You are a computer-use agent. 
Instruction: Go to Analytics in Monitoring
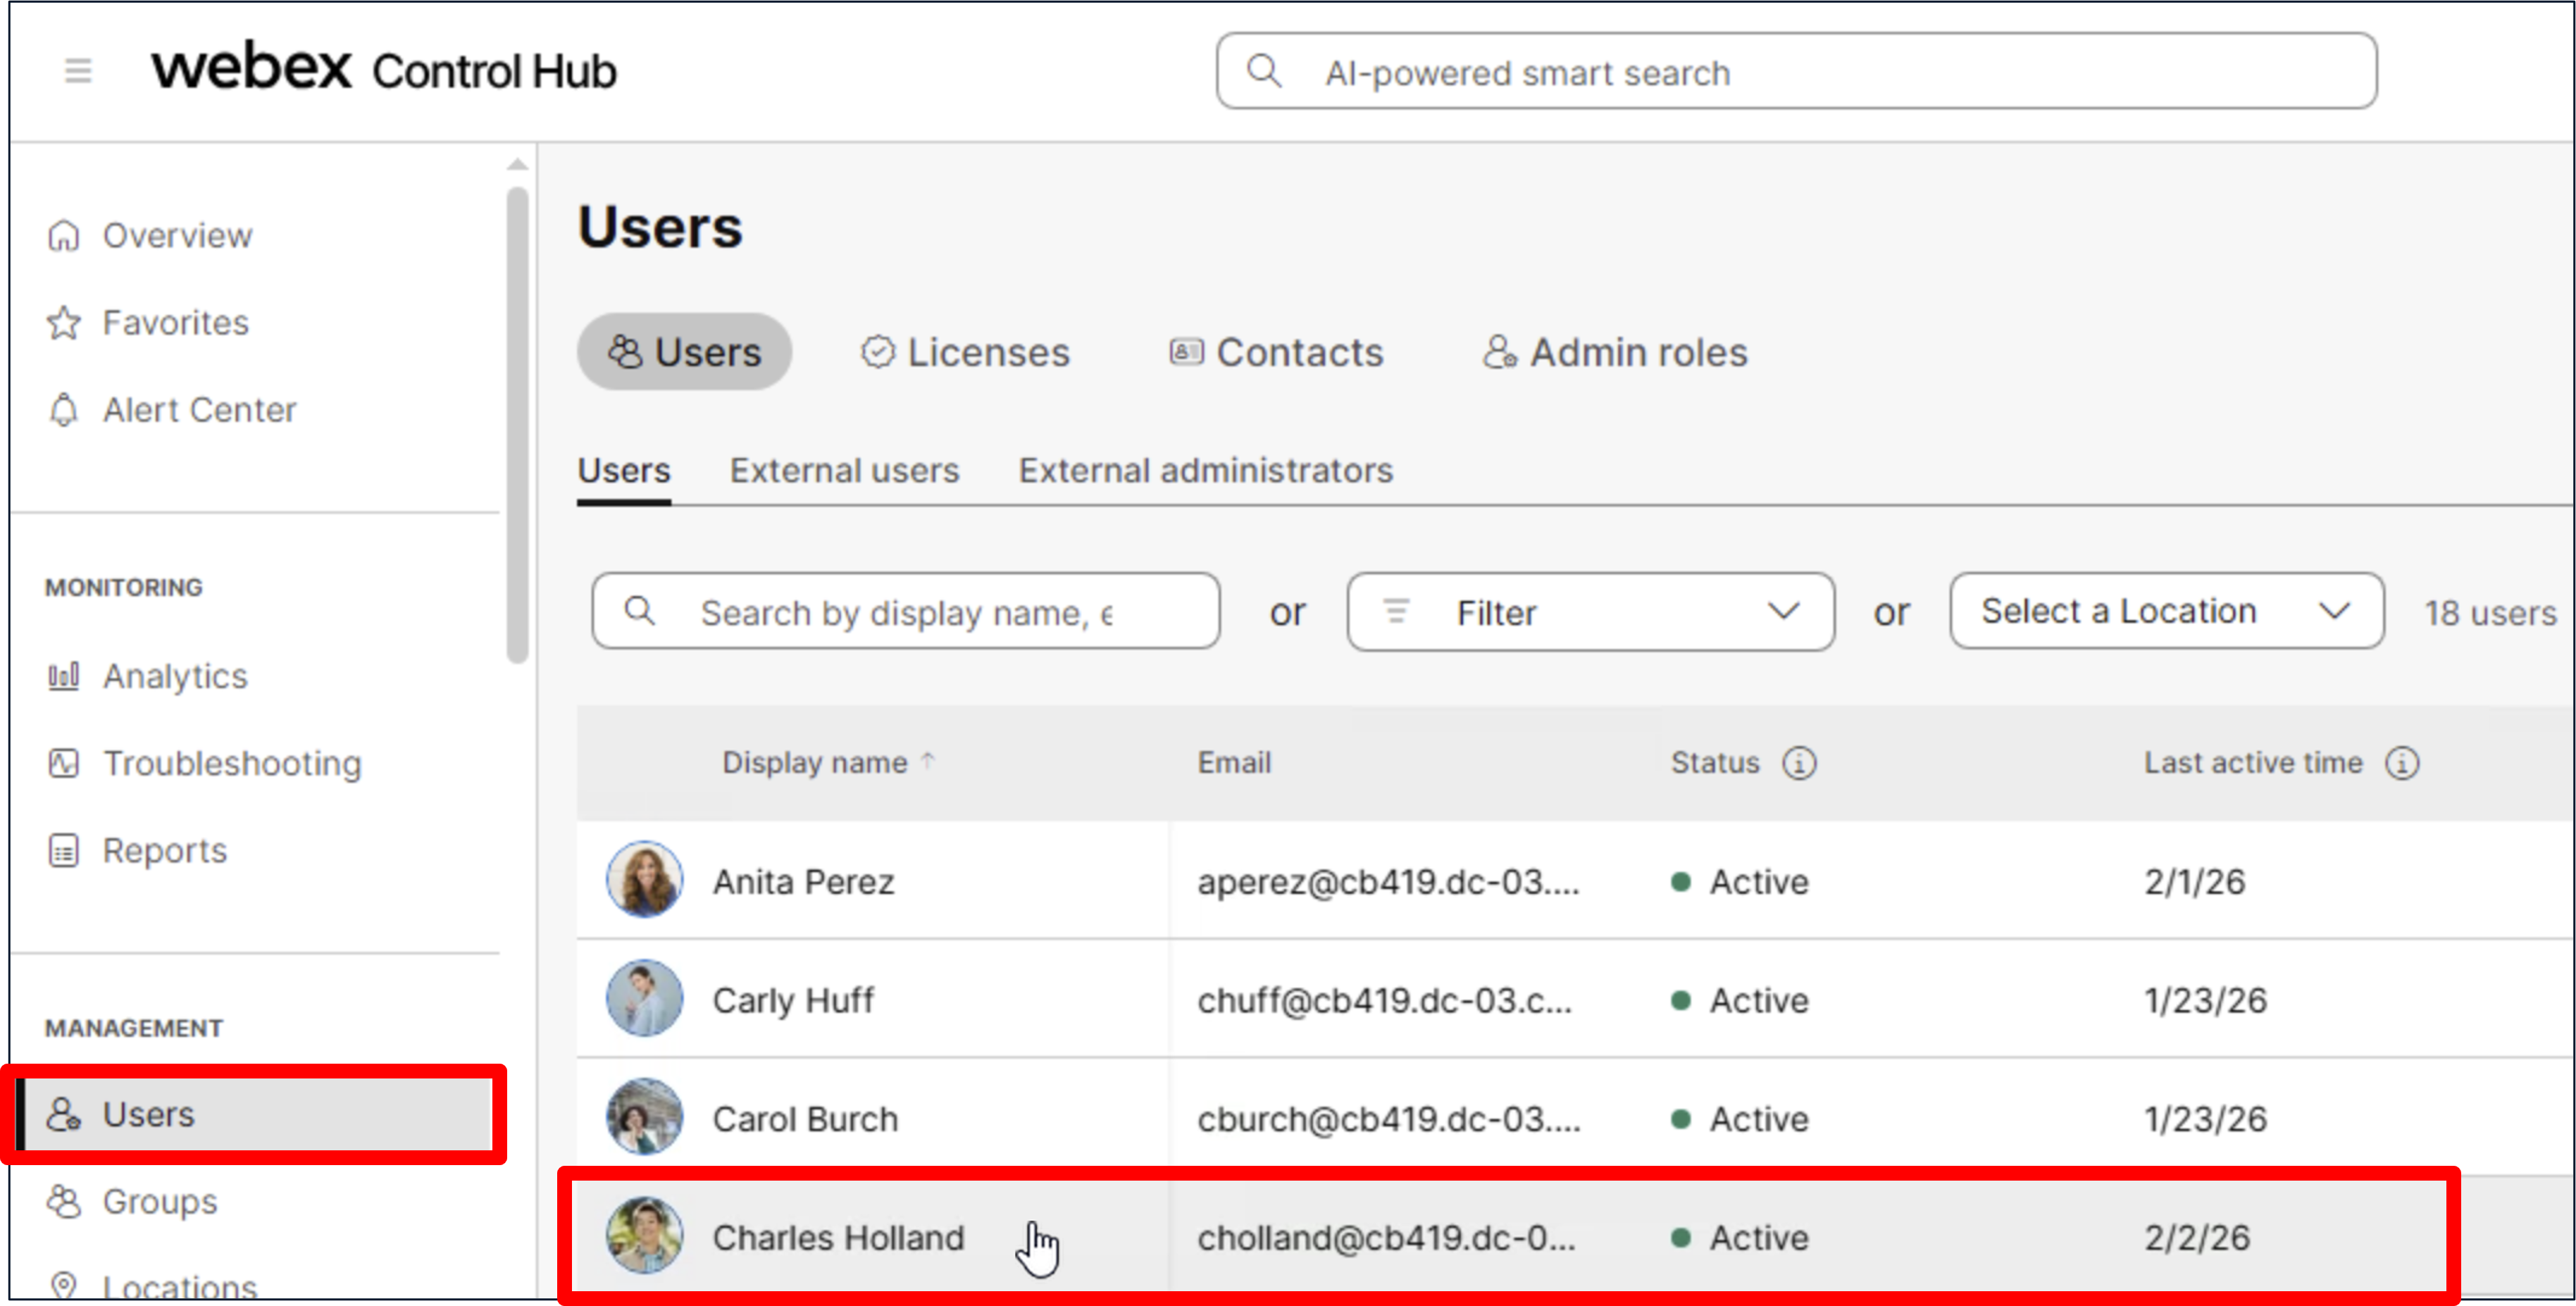(x=174, y=677)
